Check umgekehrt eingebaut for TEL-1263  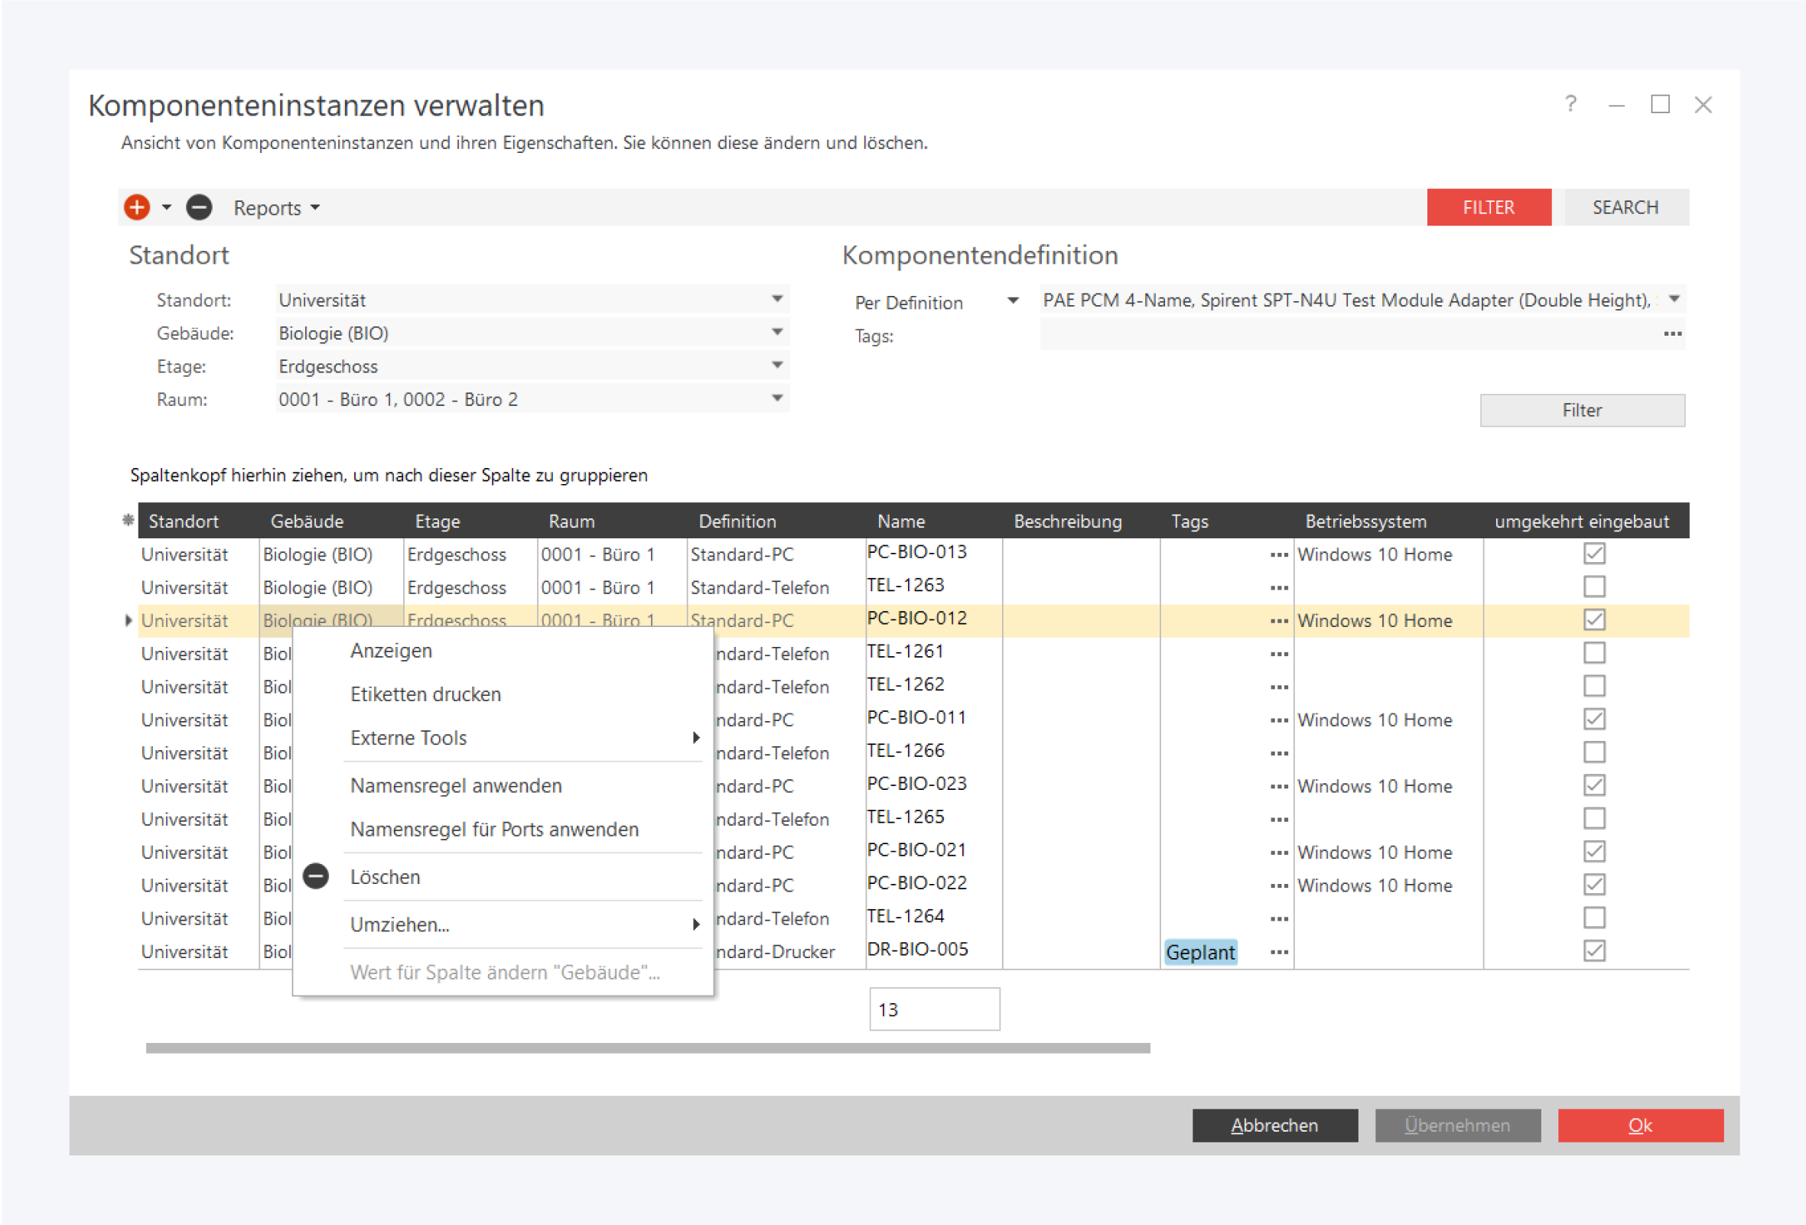pos(1593,587)
